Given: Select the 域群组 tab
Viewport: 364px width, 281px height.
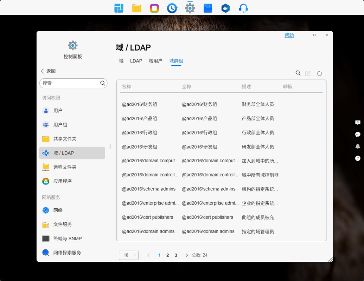Looking at the screenshot, I should tap(176, 61).
